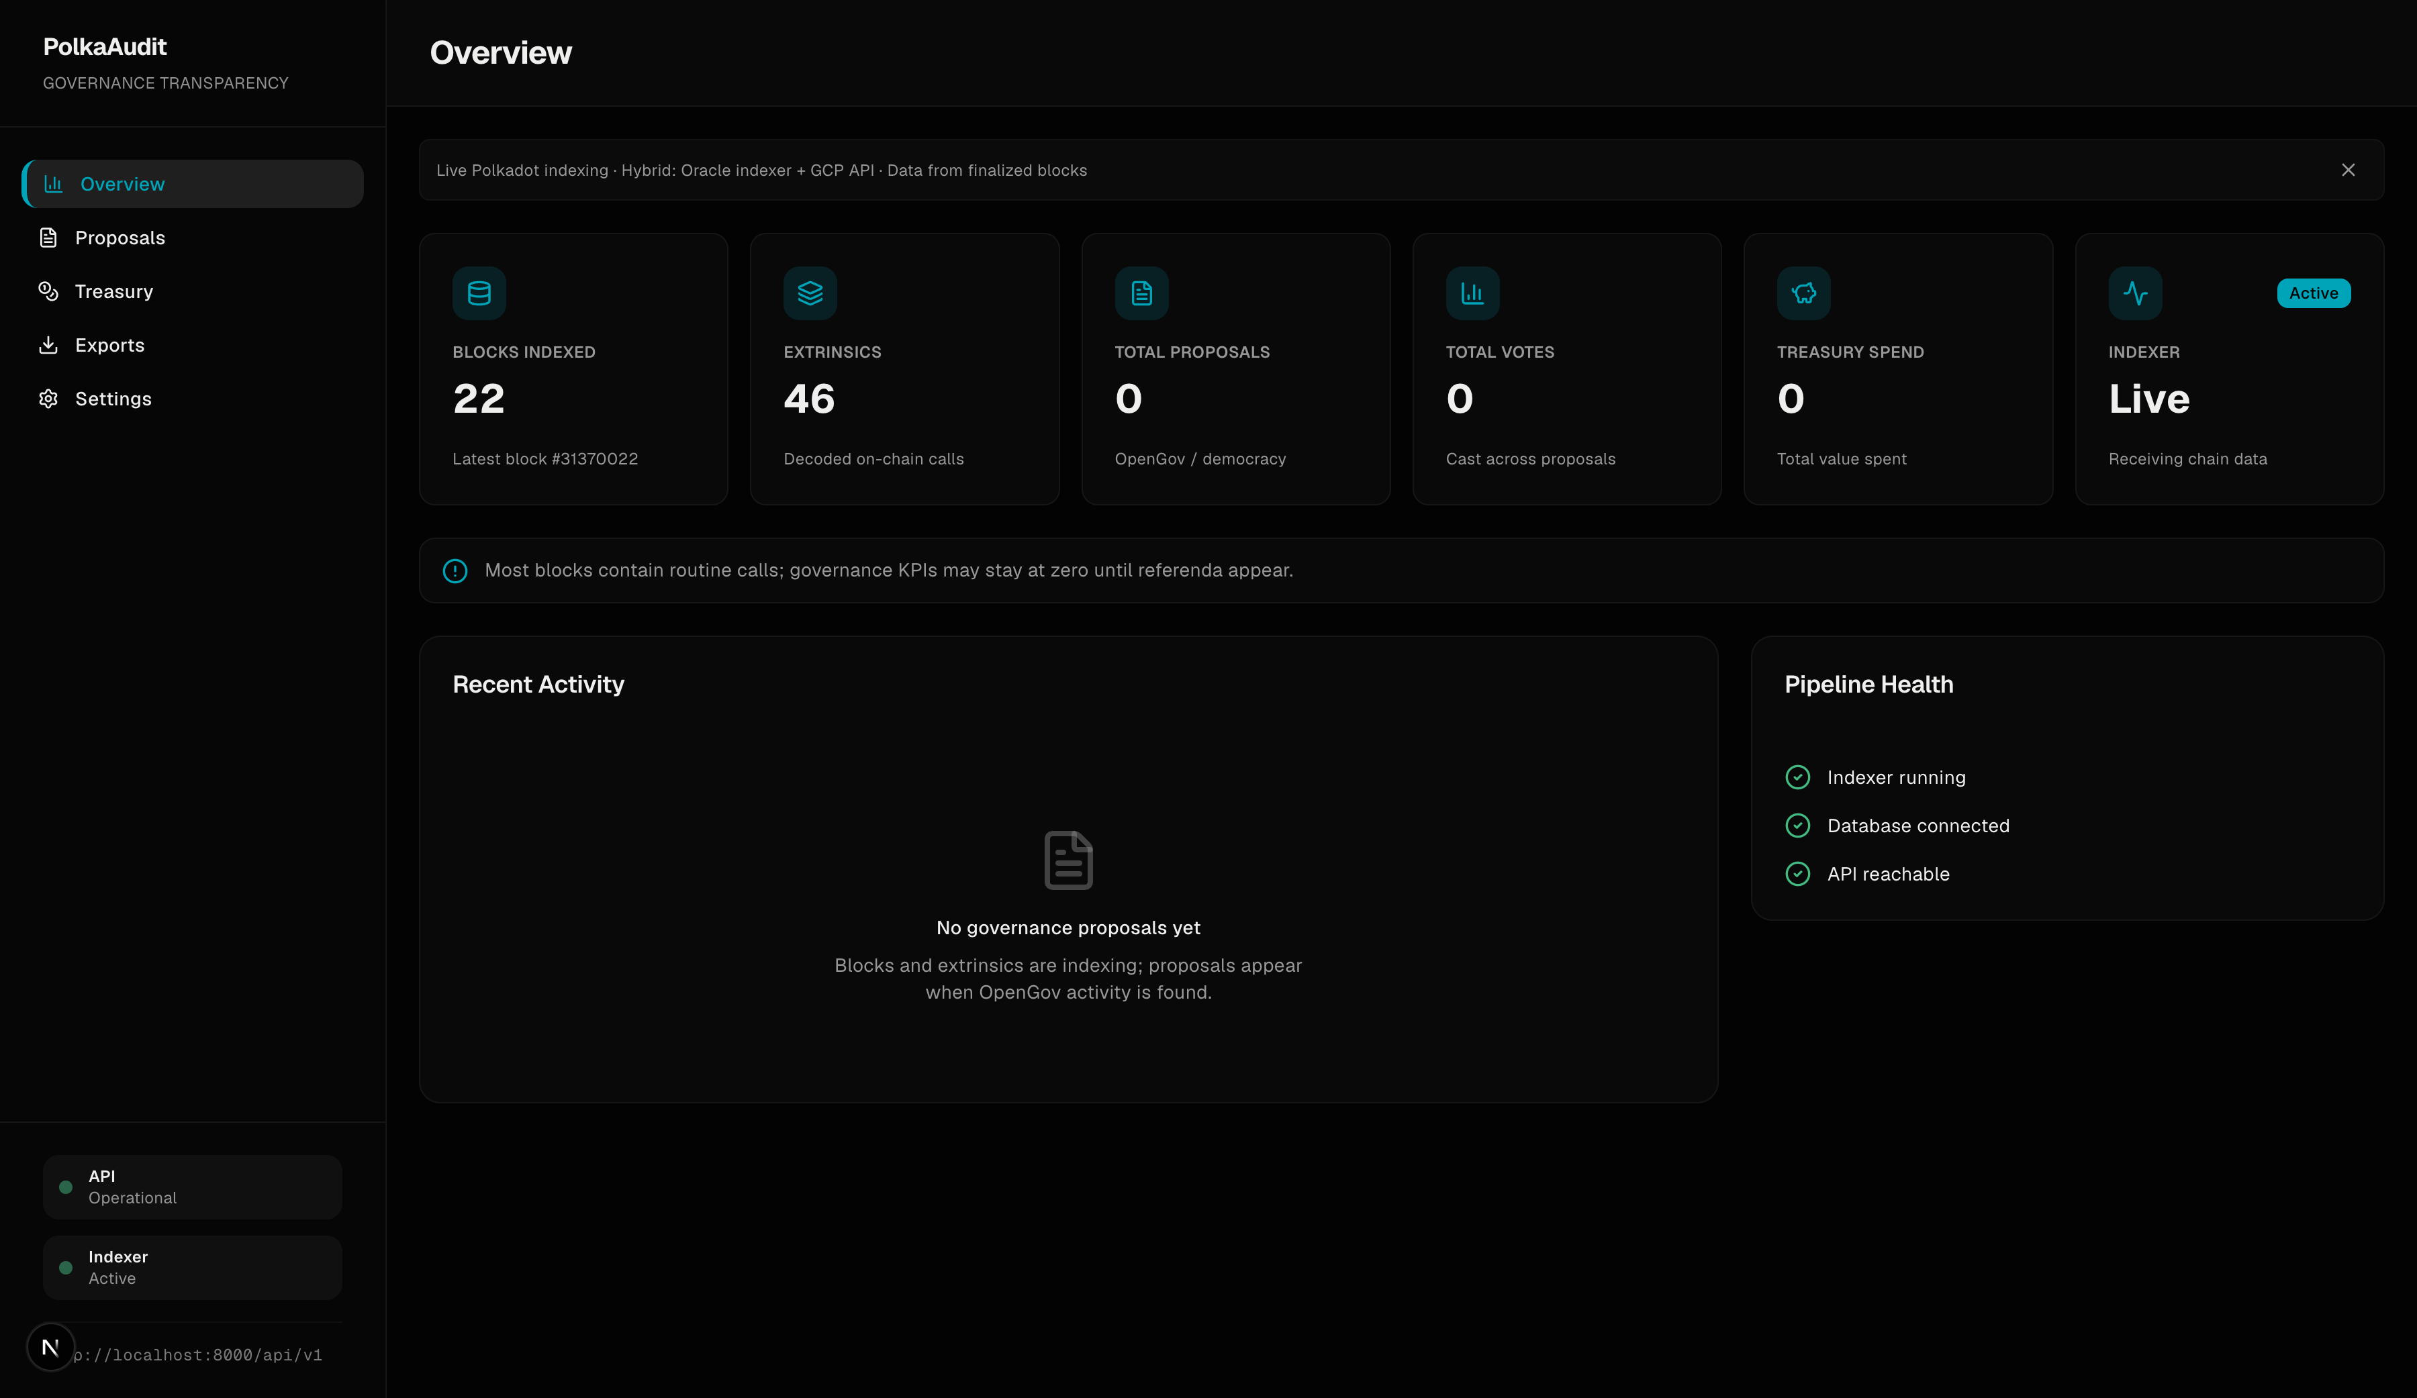Click the Total Proposals document icon
Image resolution: width=2417 pixels, height=1398 pixels.
(x=1141, y=293)
